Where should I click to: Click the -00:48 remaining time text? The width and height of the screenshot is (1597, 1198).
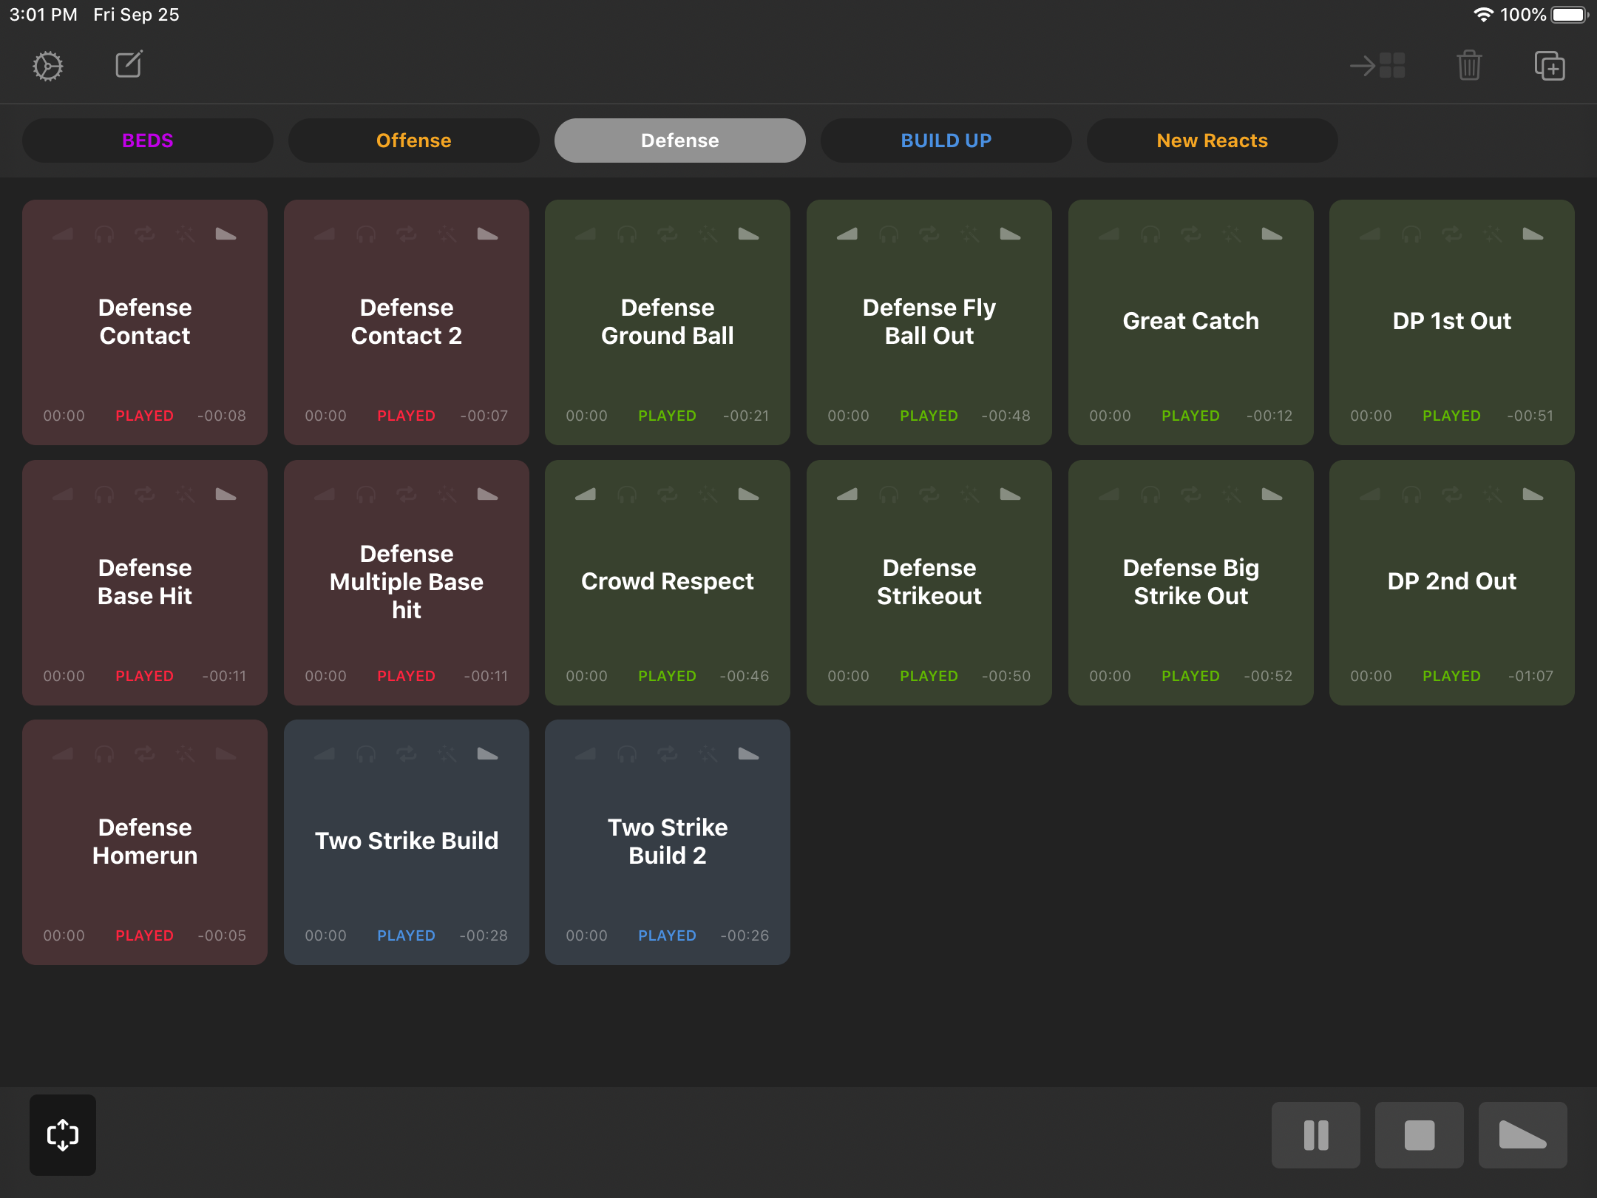point(1006,416)
